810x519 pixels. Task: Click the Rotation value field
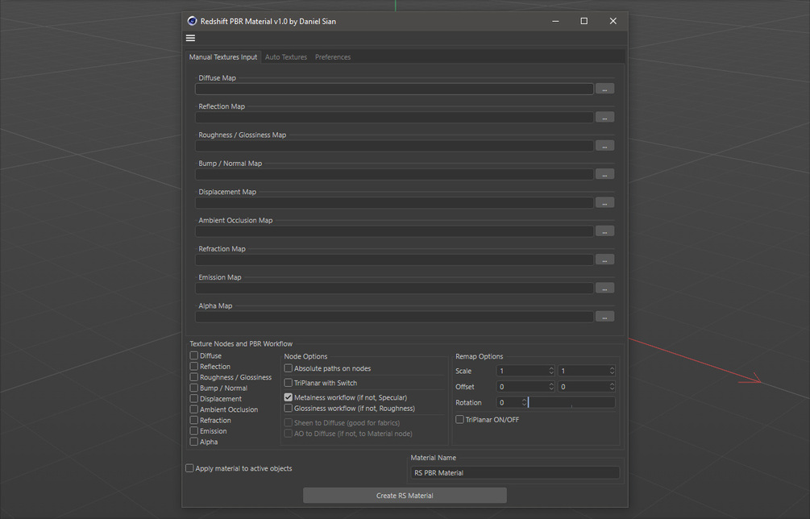509,402
